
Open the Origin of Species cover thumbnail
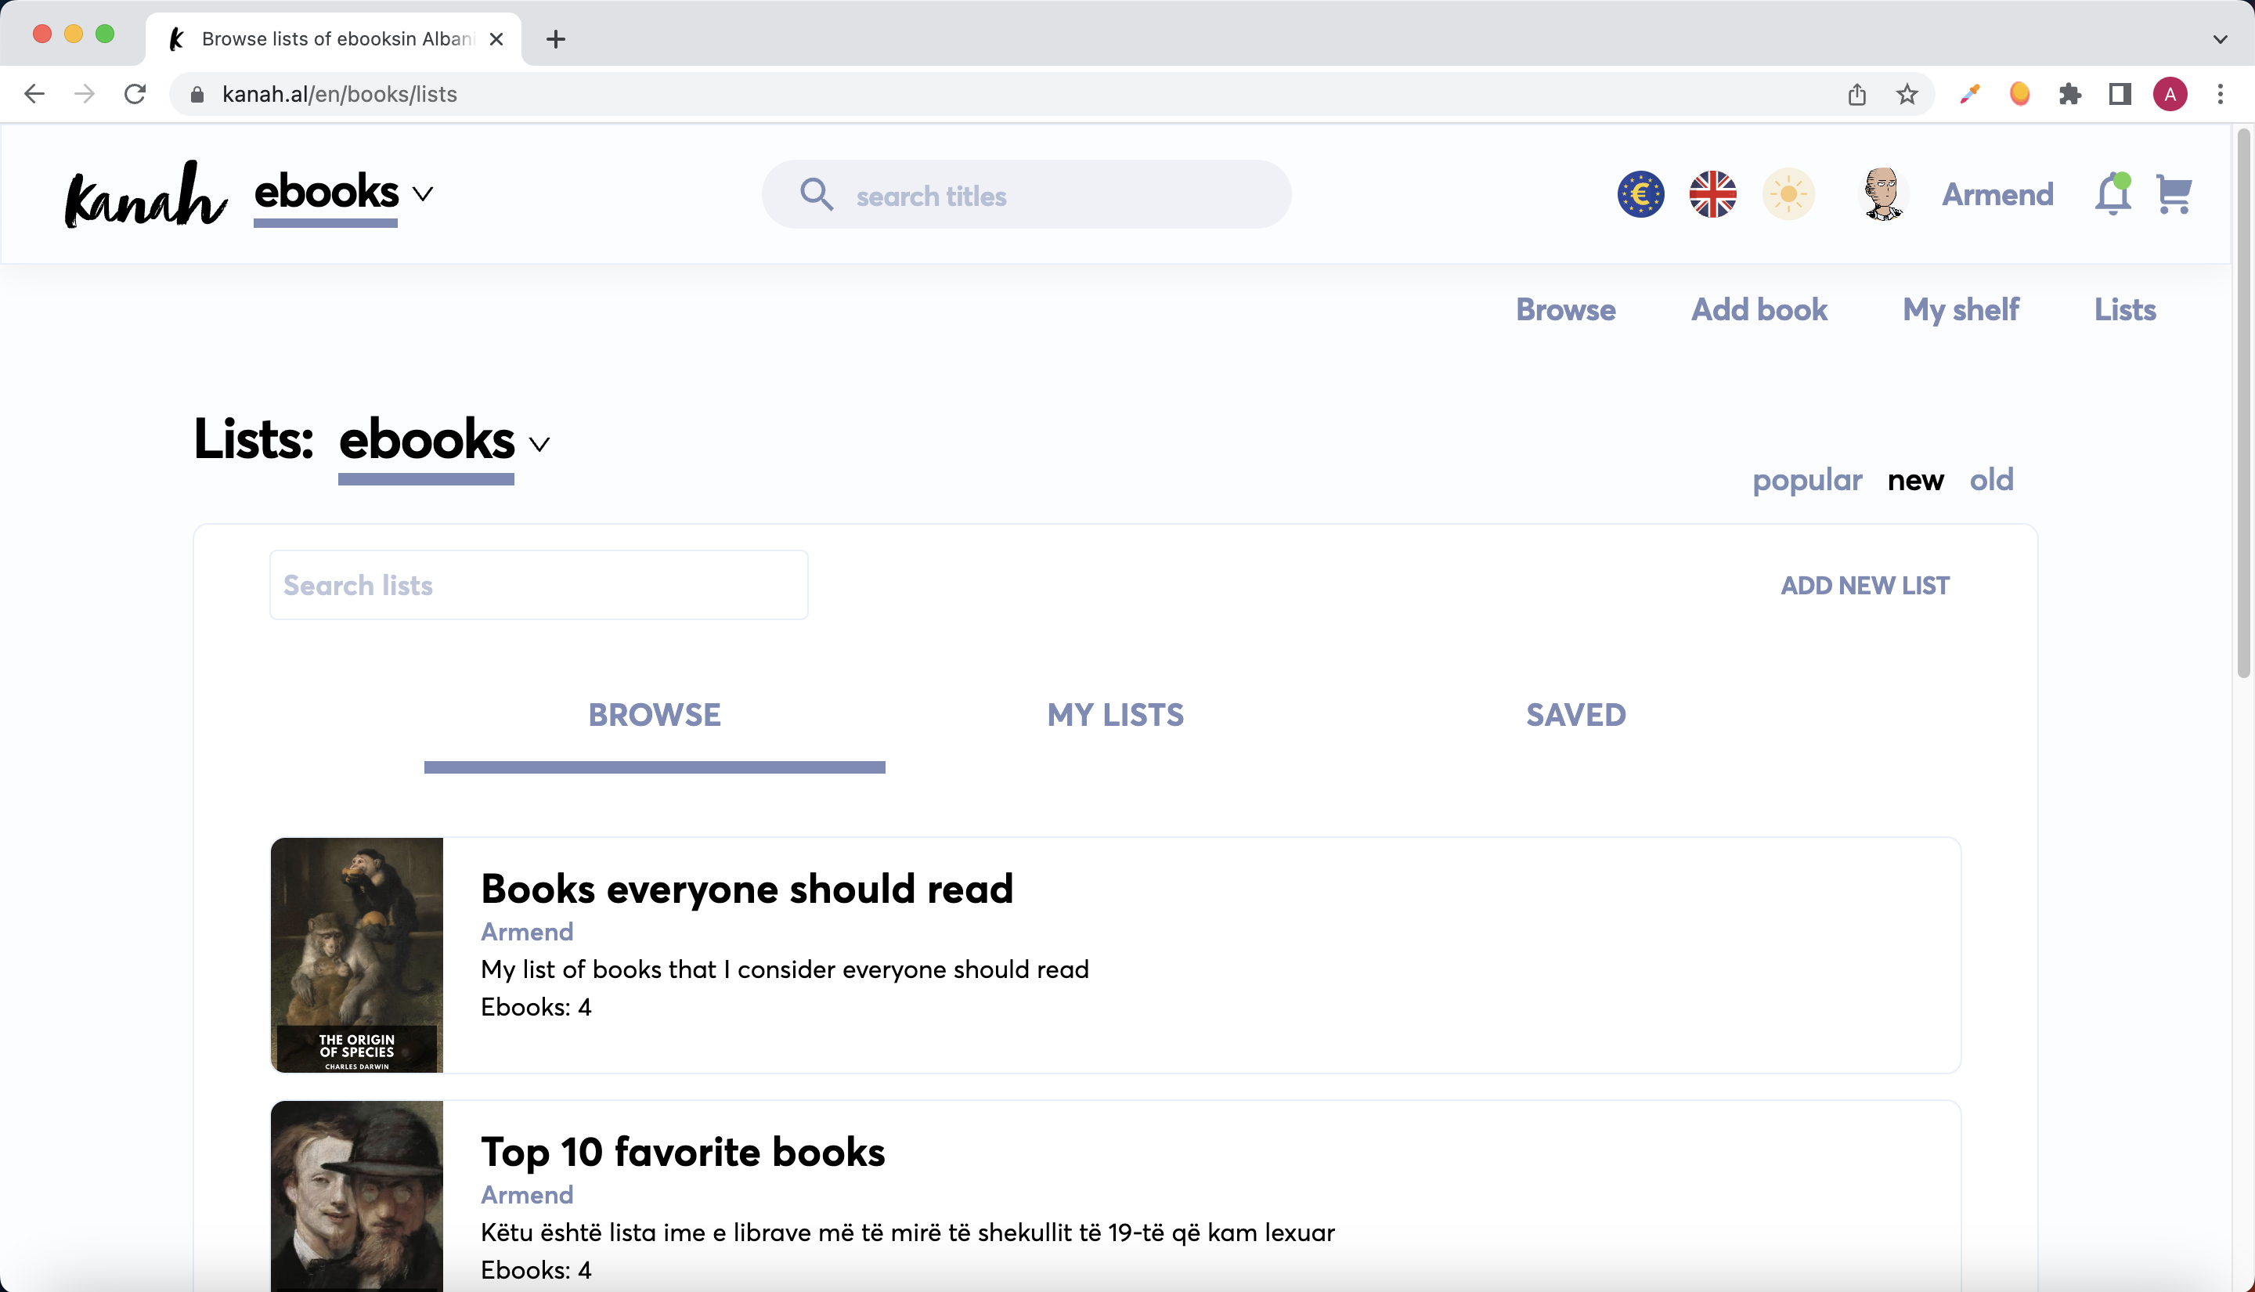tap(356, 955)
